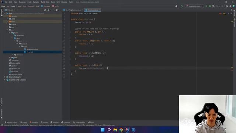Viewport: 236px width, 133px height.
Task: Click Run with Coverage icon
Action: tap(213, 6)
